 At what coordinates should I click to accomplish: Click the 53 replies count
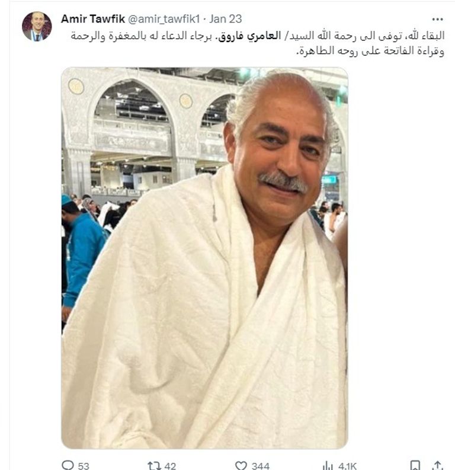[x=84, y=466]
